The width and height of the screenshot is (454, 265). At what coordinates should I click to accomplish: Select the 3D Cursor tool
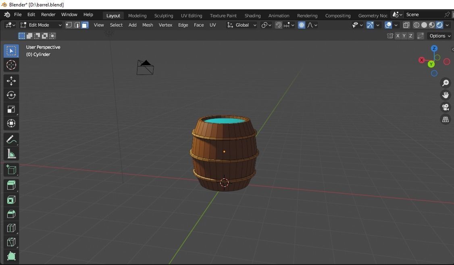point(11,65)
